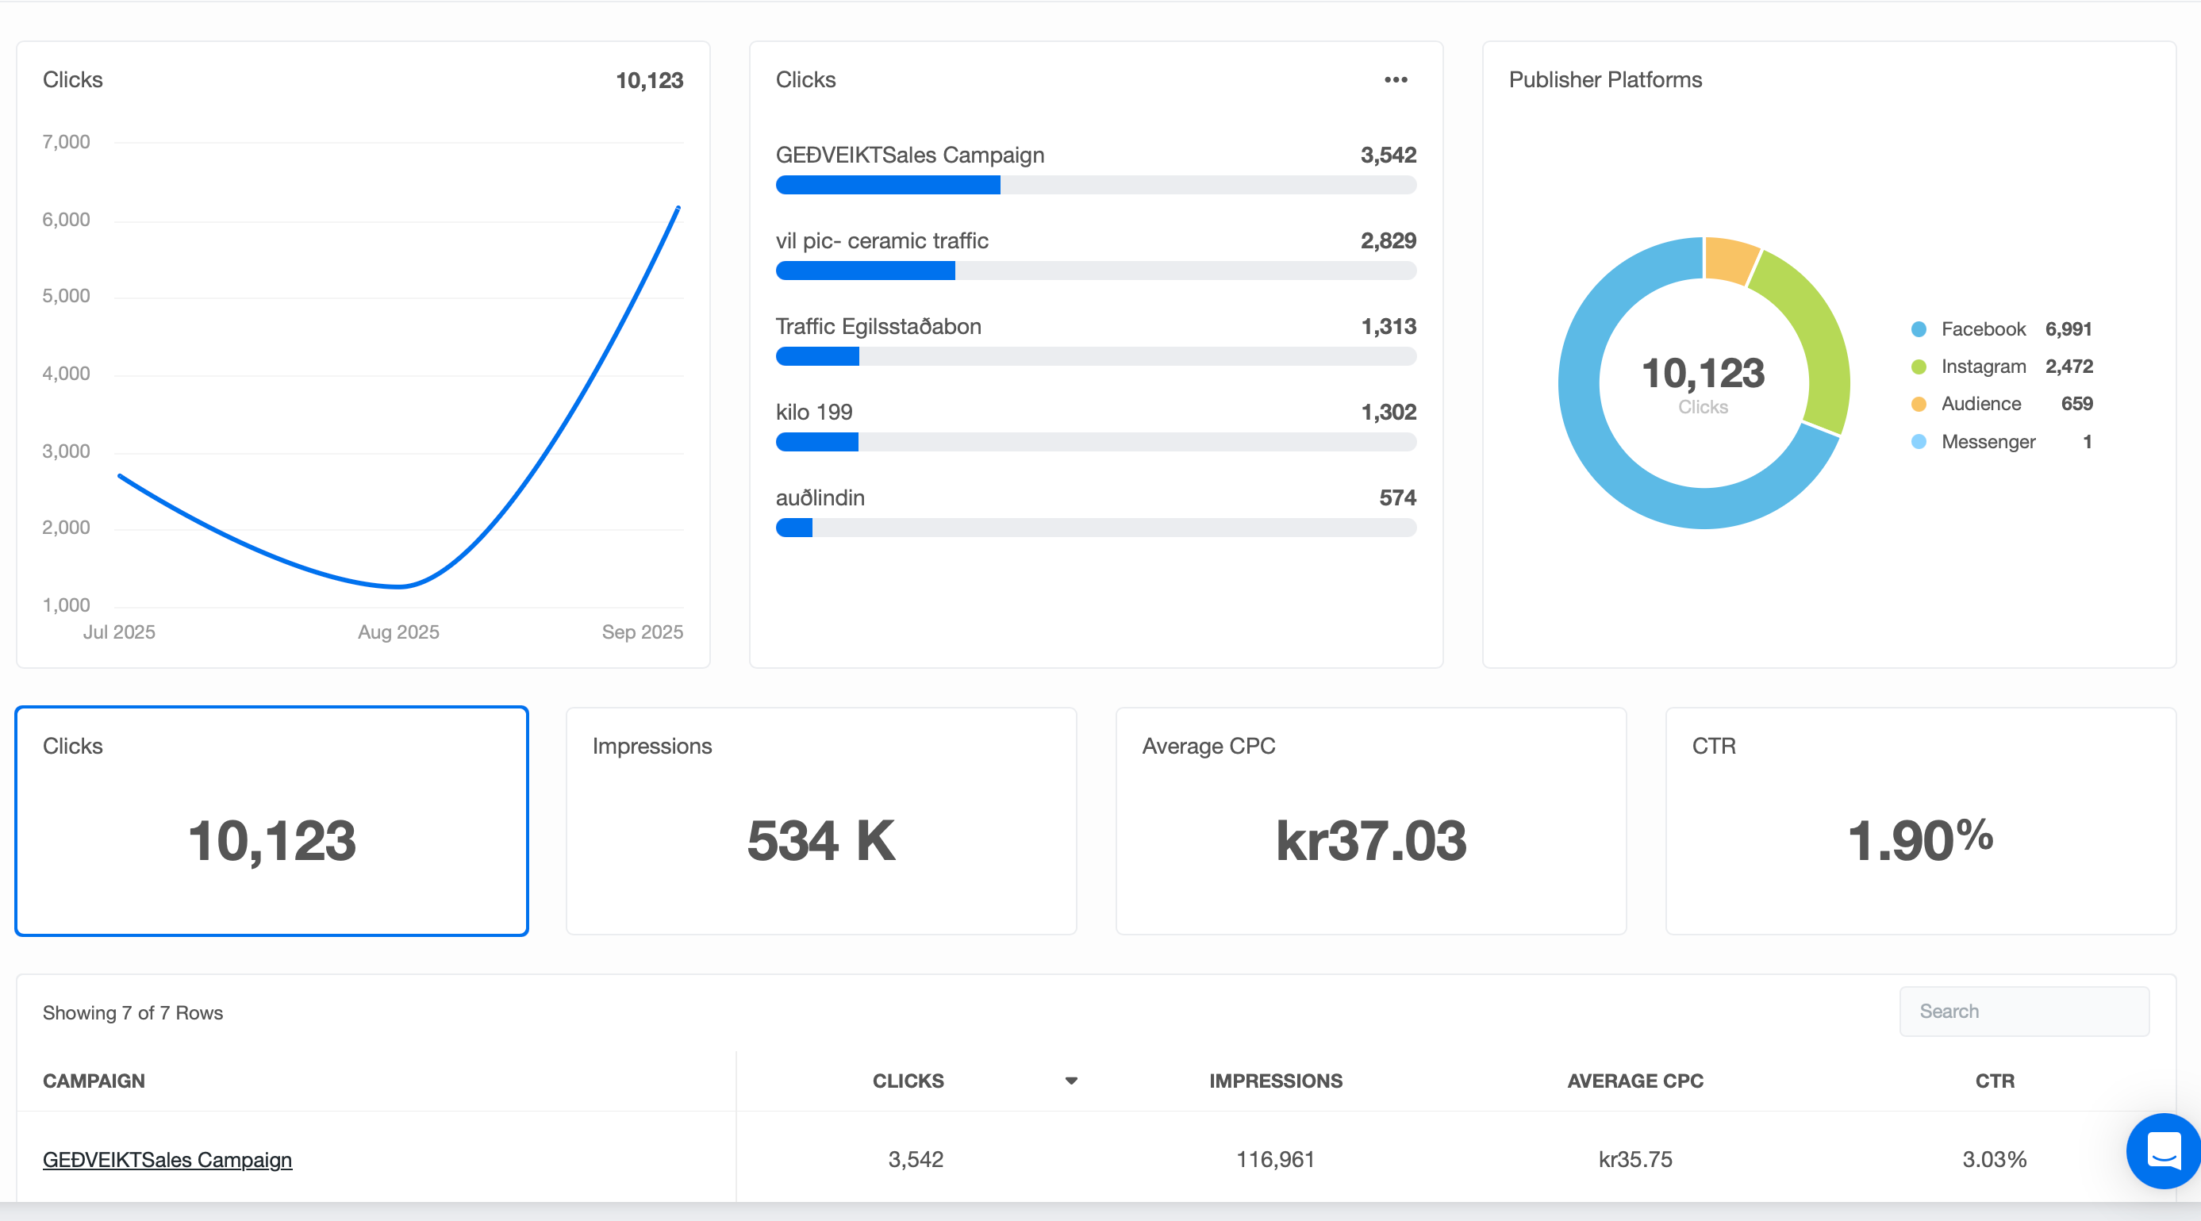Viewport: 2201px width, 1221px height.
Task: Open the GEÐVEIKTSales Campaign link in table
Action: (167, 1159)
